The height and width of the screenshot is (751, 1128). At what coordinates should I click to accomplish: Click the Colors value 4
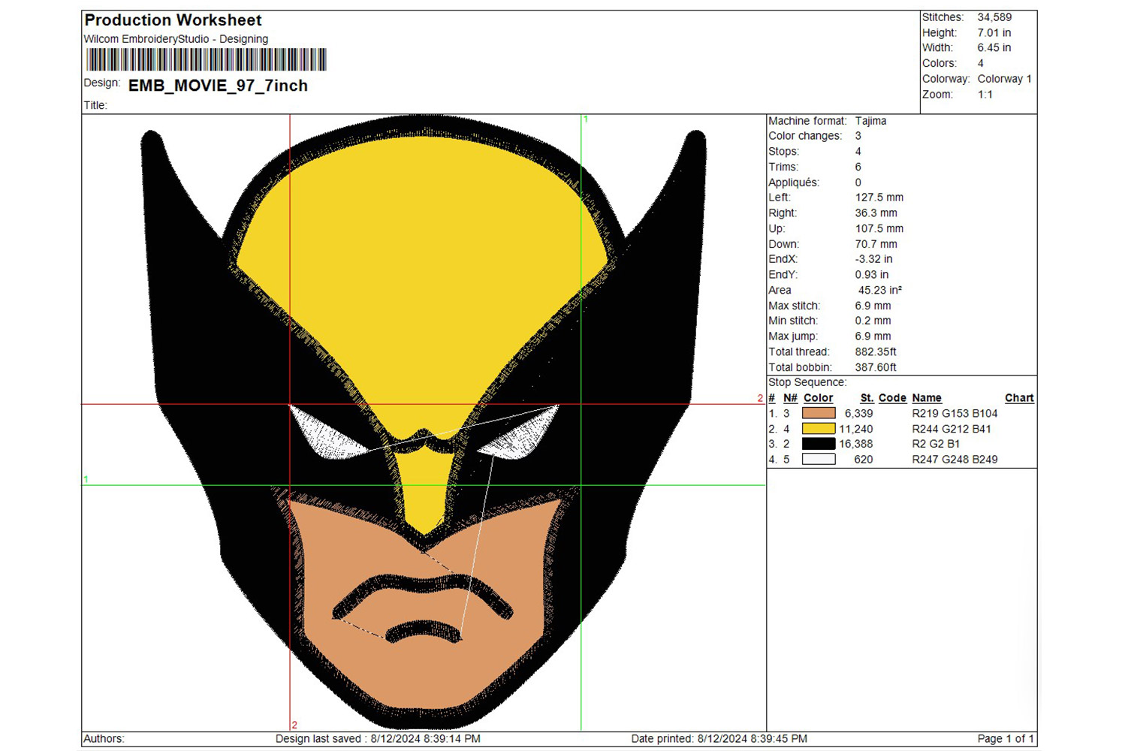click(981, 63)
